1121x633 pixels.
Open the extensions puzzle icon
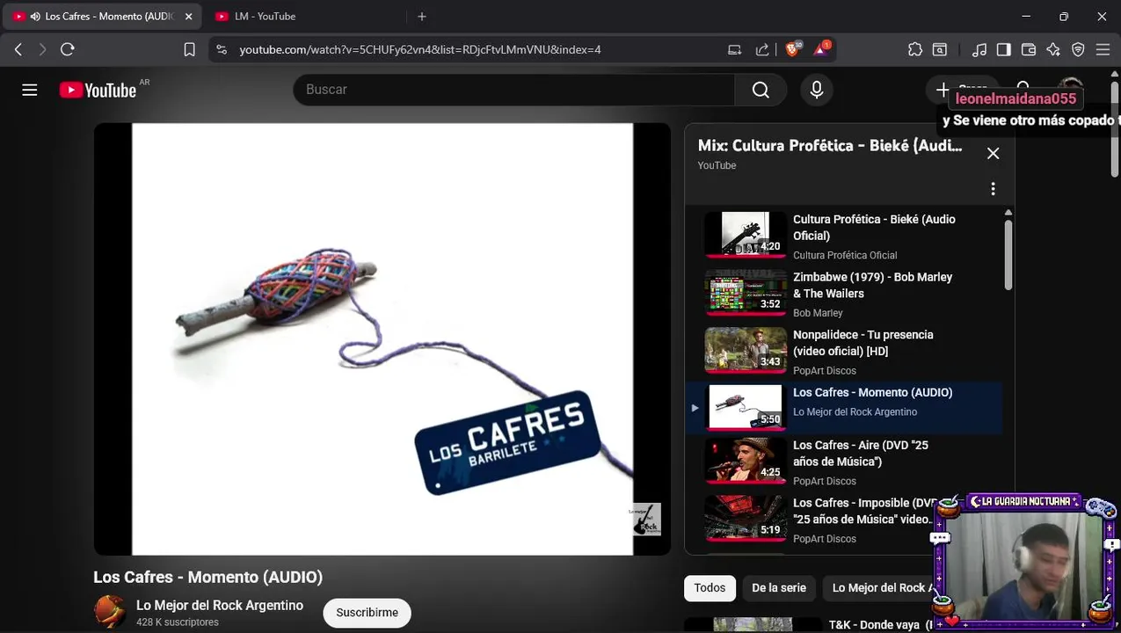pos(915,50)
